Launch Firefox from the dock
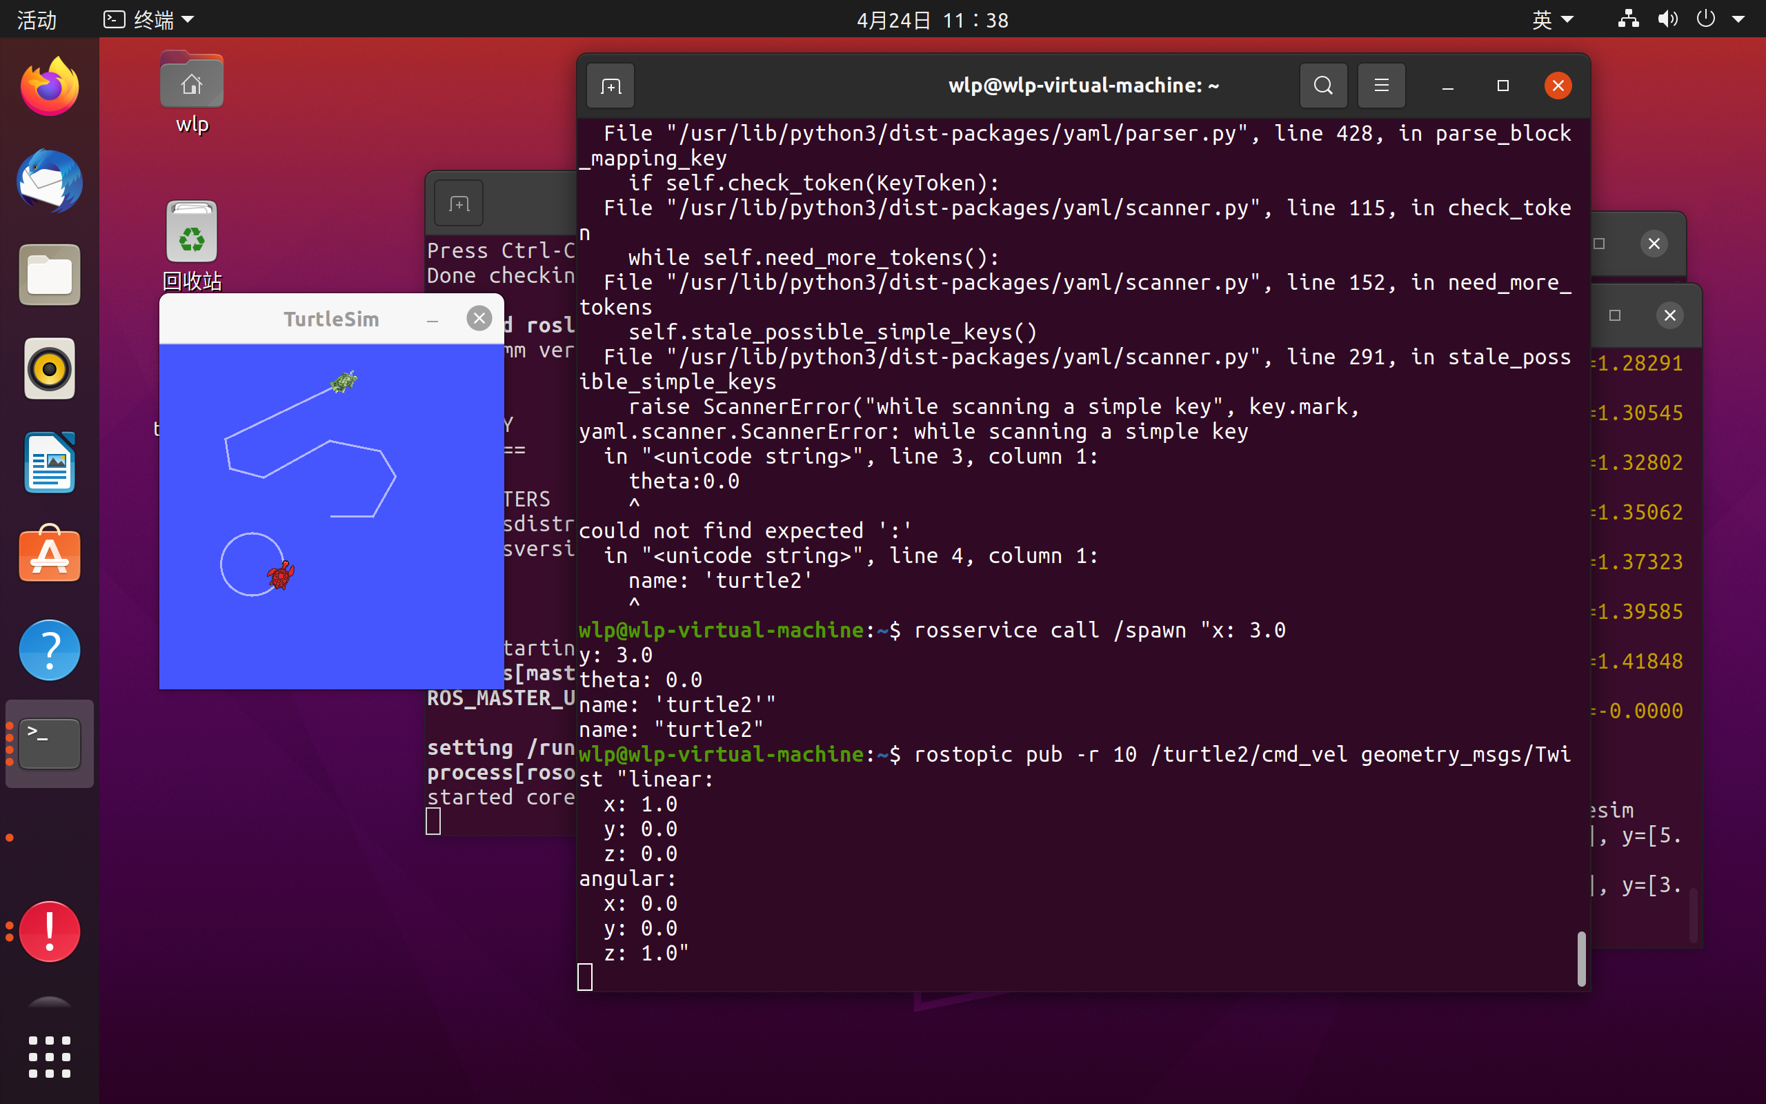1766x1104 pixels. pos(50,87)
